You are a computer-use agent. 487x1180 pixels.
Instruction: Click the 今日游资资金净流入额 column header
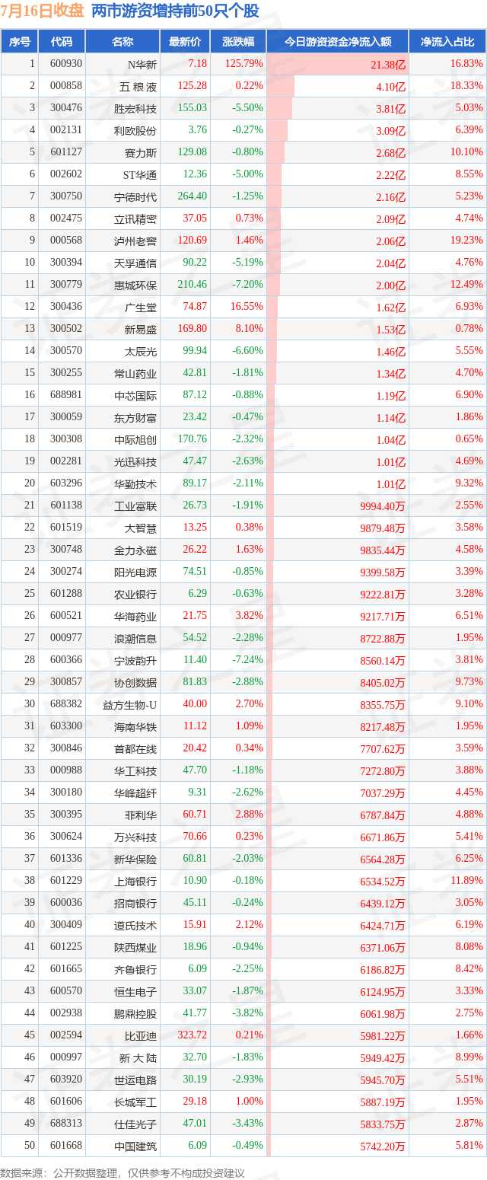338,42
